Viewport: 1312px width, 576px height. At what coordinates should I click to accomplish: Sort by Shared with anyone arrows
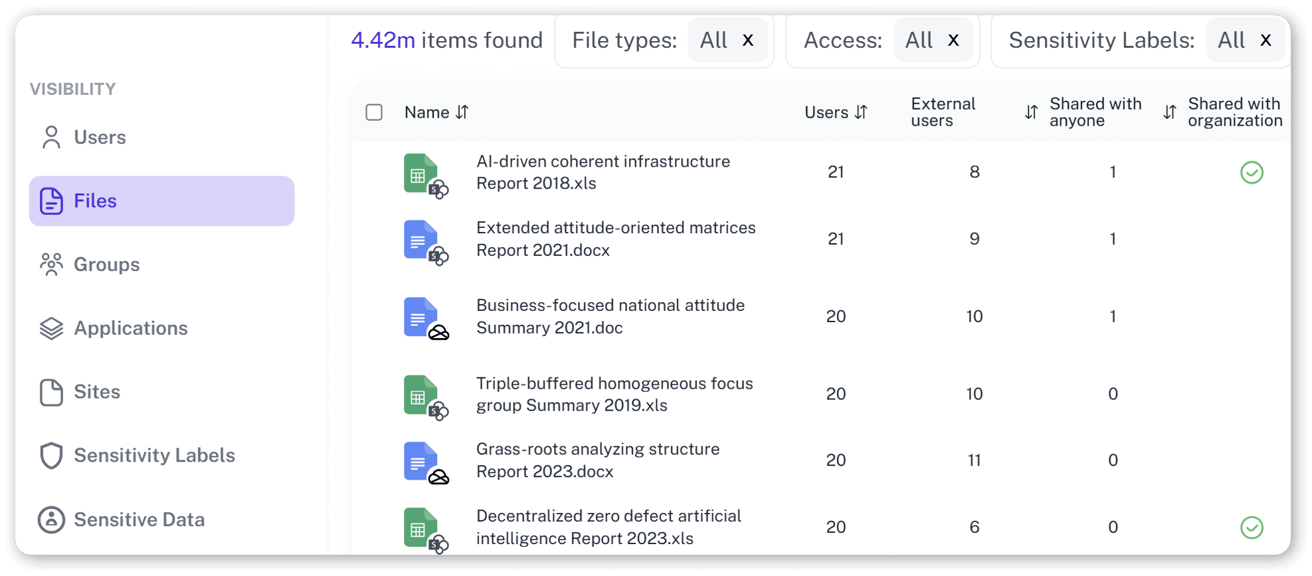pos(1031,112)
